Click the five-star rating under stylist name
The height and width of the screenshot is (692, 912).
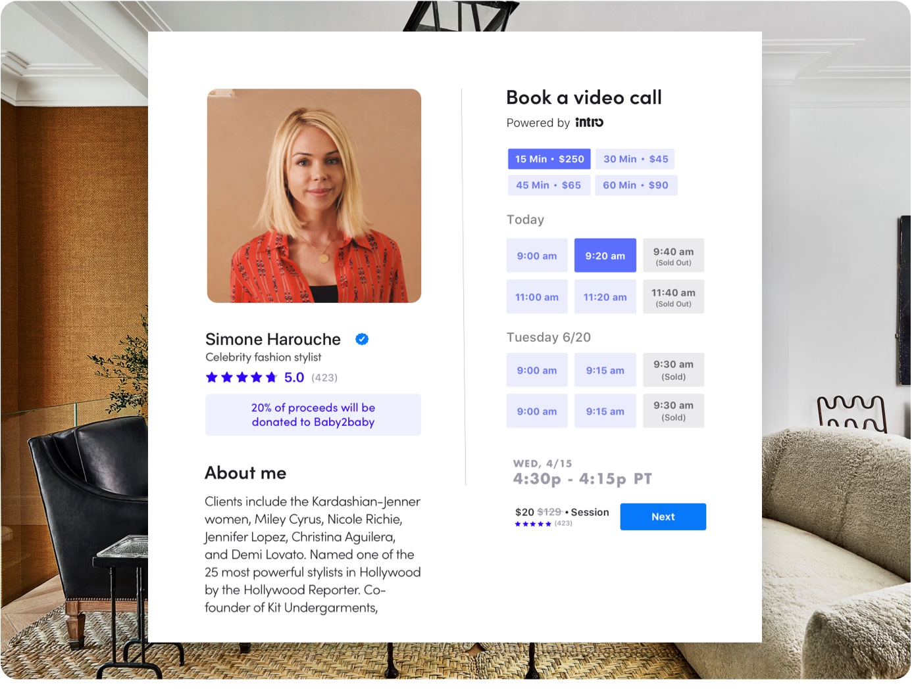241,377
